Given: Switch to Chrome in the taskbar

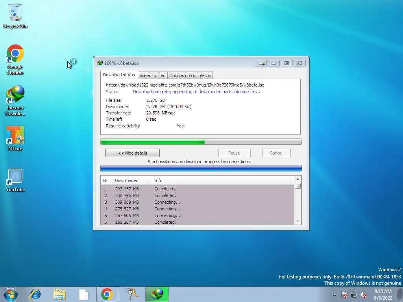Looking at the screenshot, I should [107, 294].
